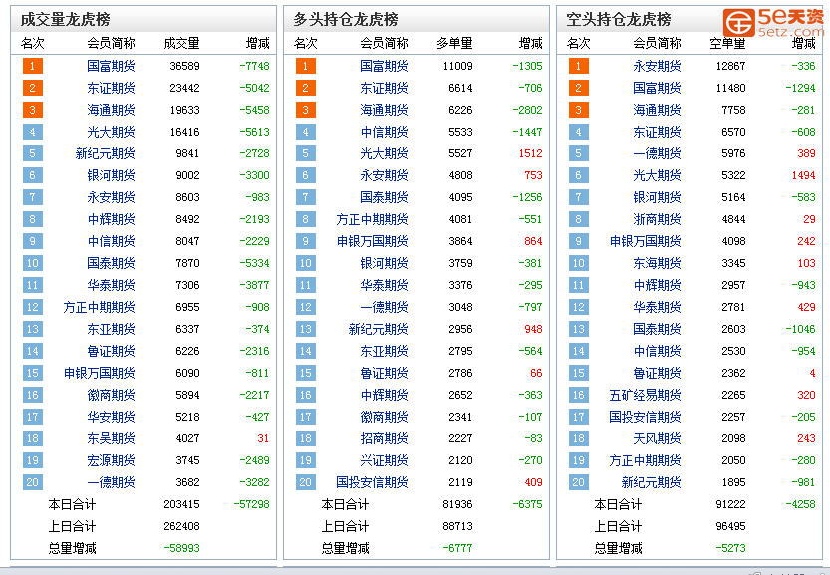Open 永安期货 link in 多头持仓龙虎榜 table

click(384, 175)
